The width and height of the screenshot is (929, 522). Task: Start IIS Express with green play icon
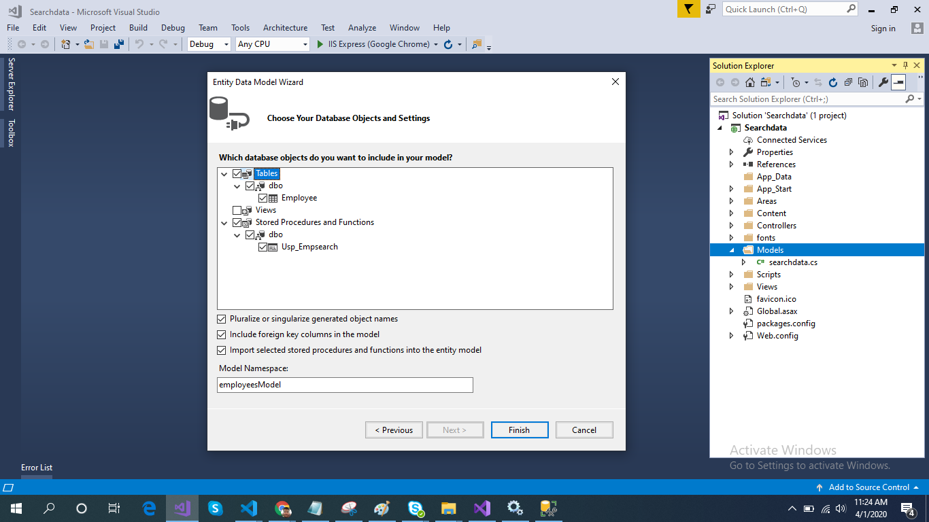(x=321, y=44)
